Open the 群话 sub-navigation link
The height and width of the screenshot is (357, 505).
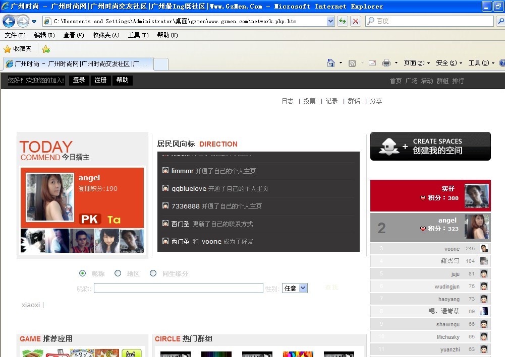354,101
